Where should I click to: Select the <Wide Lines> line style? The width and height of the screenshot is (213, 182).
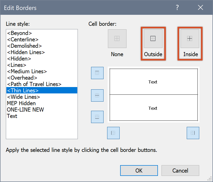click(x=23, y=97)
